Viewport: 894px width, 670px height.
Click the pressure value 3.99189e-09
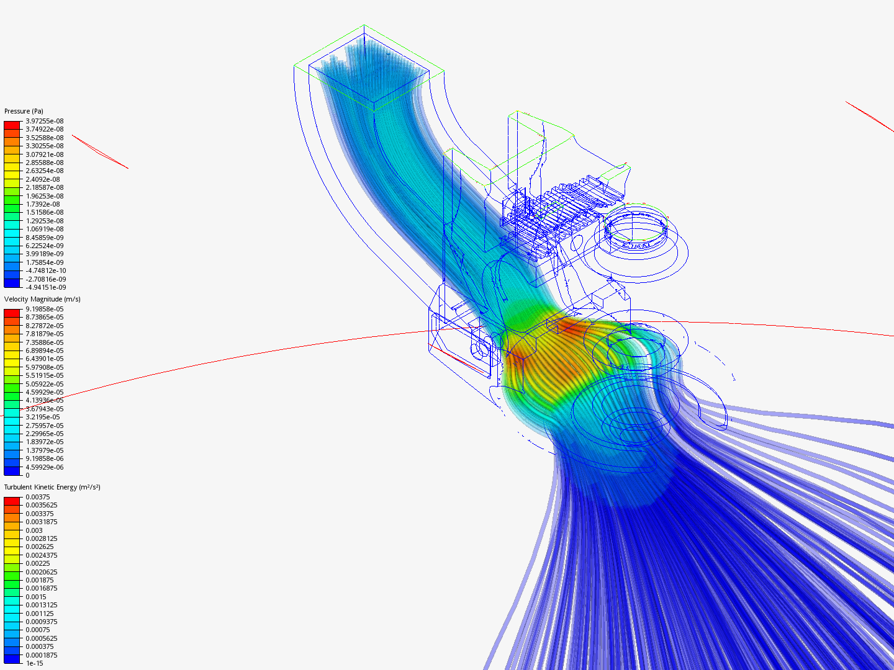(x=45, y=254)
